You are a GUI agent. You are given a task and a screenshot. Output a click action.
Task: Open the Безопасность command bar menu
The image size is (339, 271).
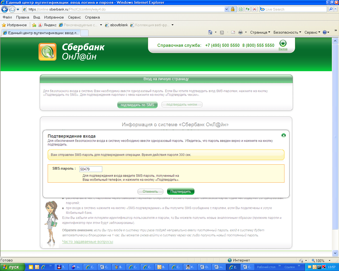[x=287, y=32]
